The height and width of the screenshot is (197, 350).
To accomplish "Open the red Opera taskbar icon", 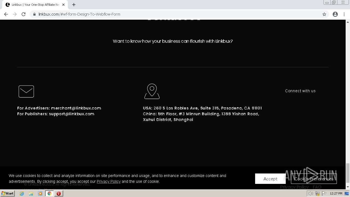I will coord(59,193).
